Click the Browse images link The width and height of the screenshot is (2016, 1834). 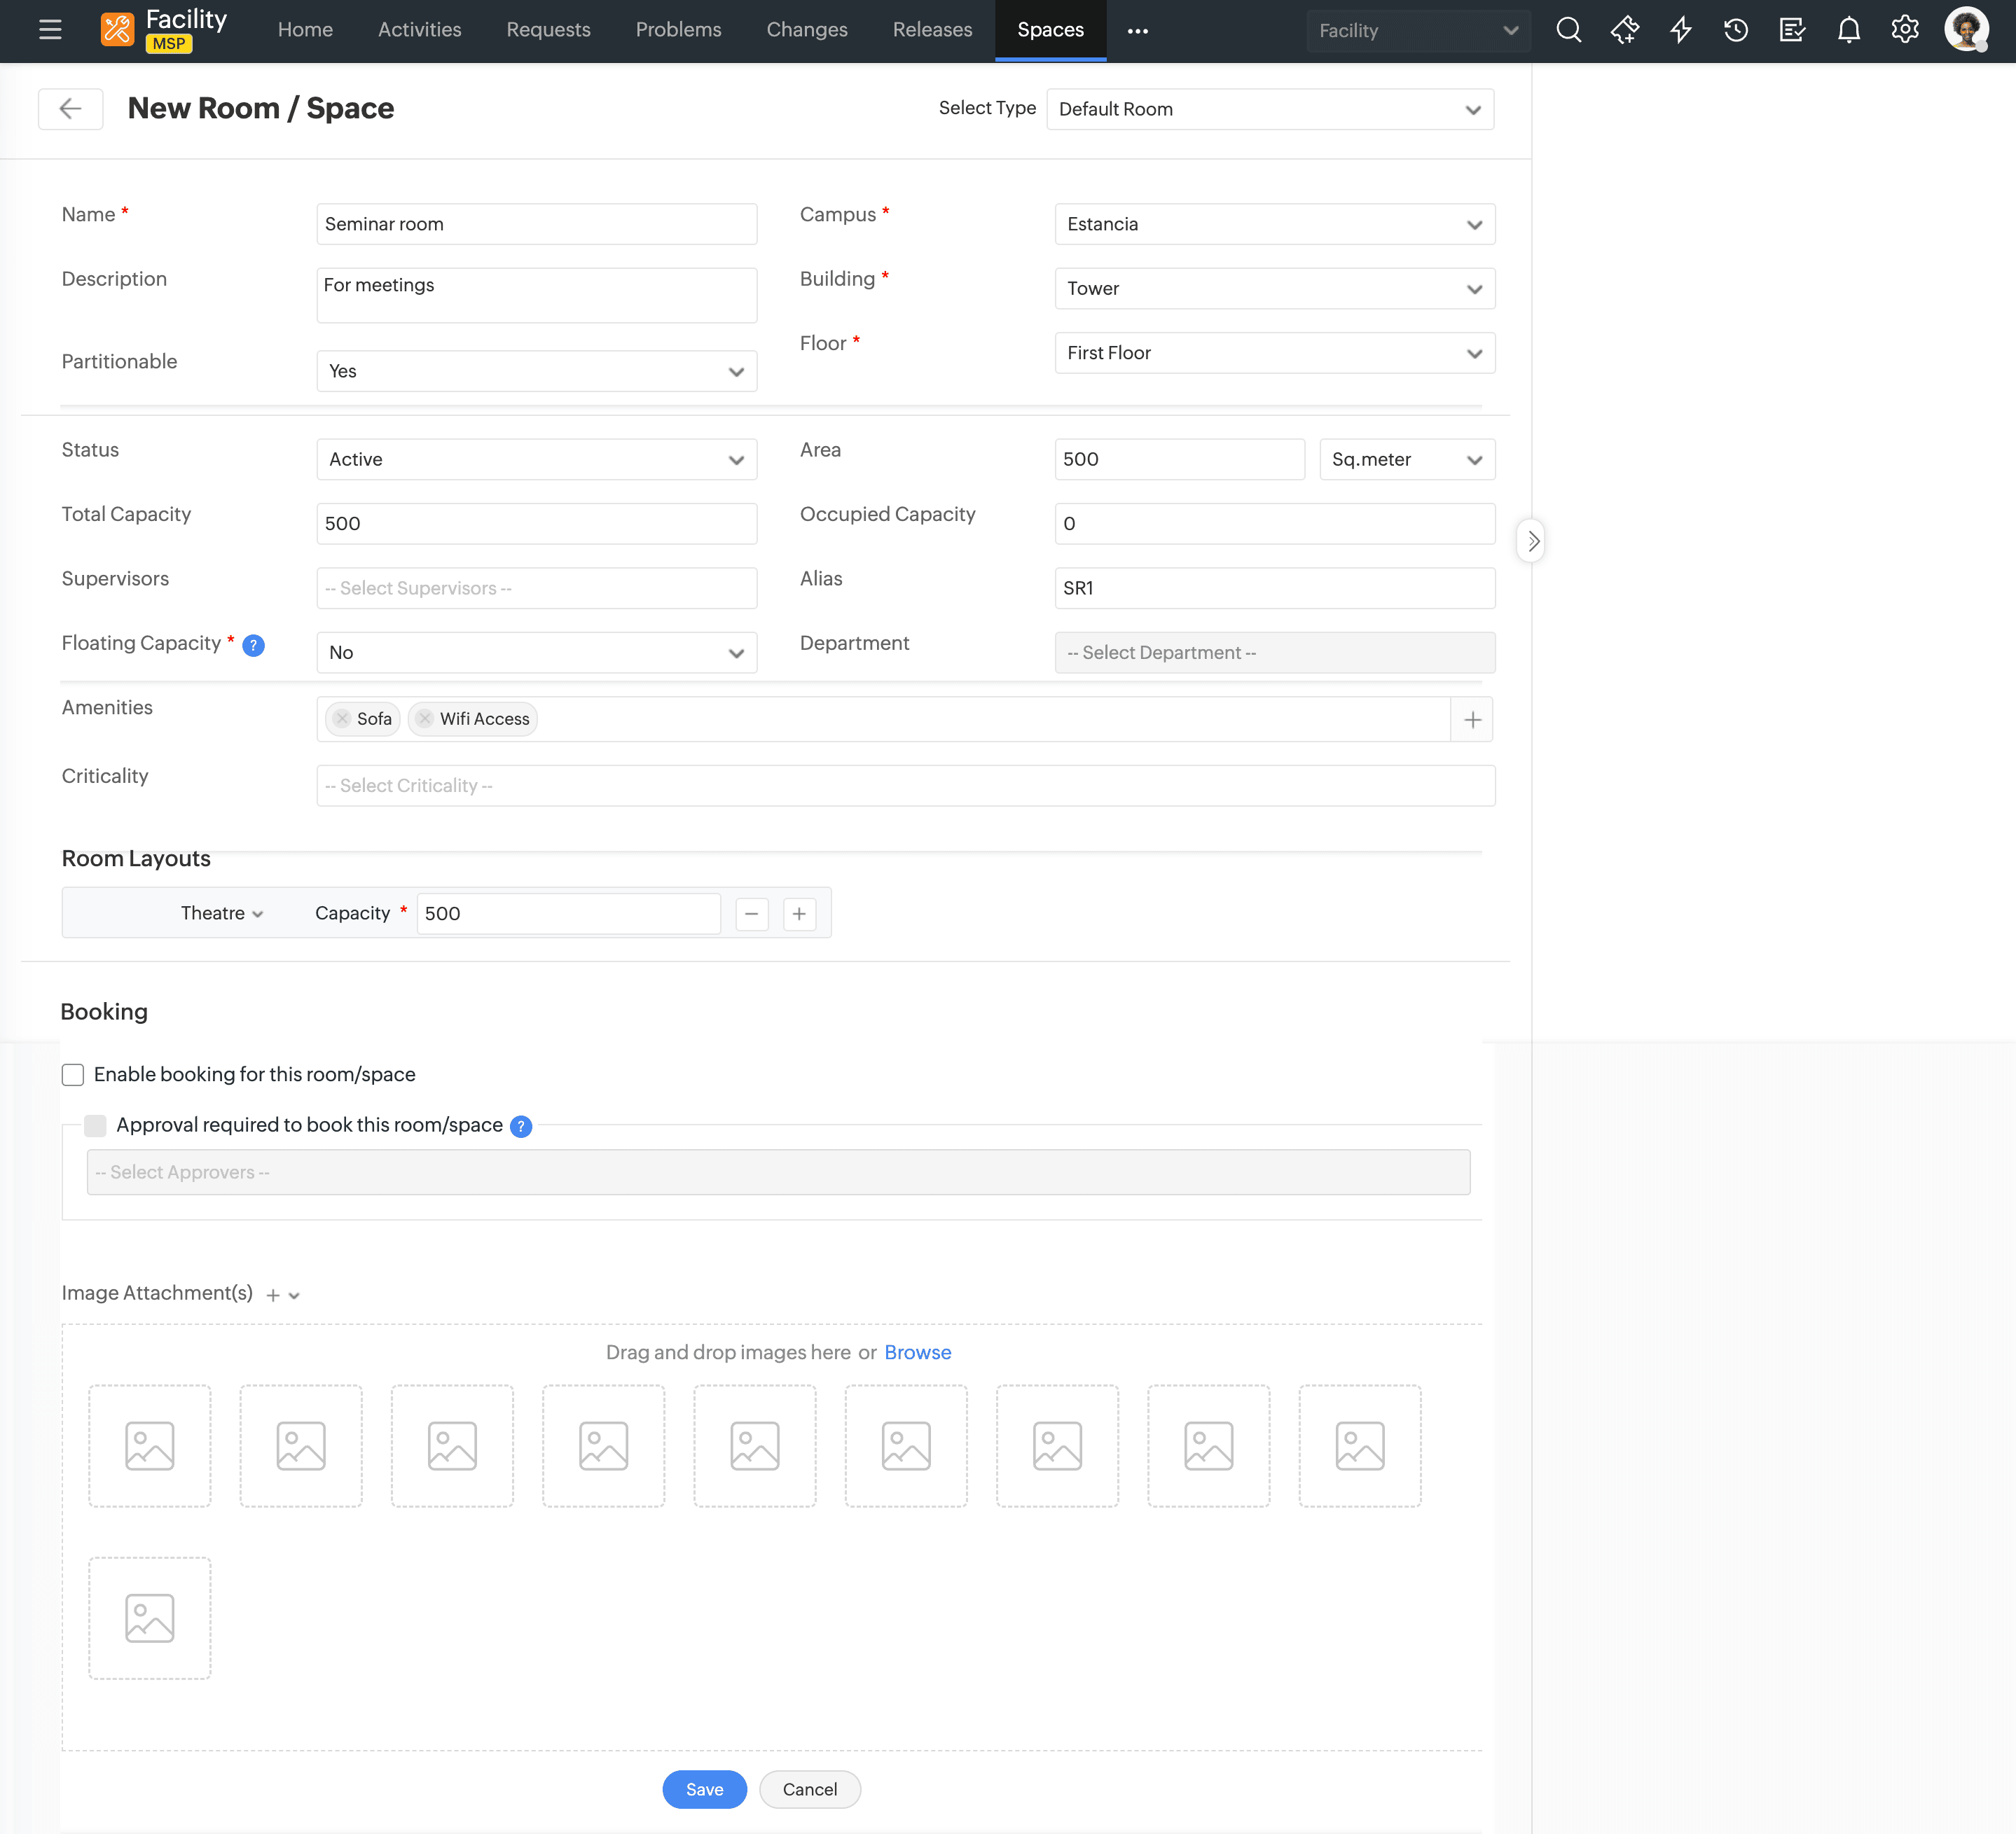point(917,1352)
